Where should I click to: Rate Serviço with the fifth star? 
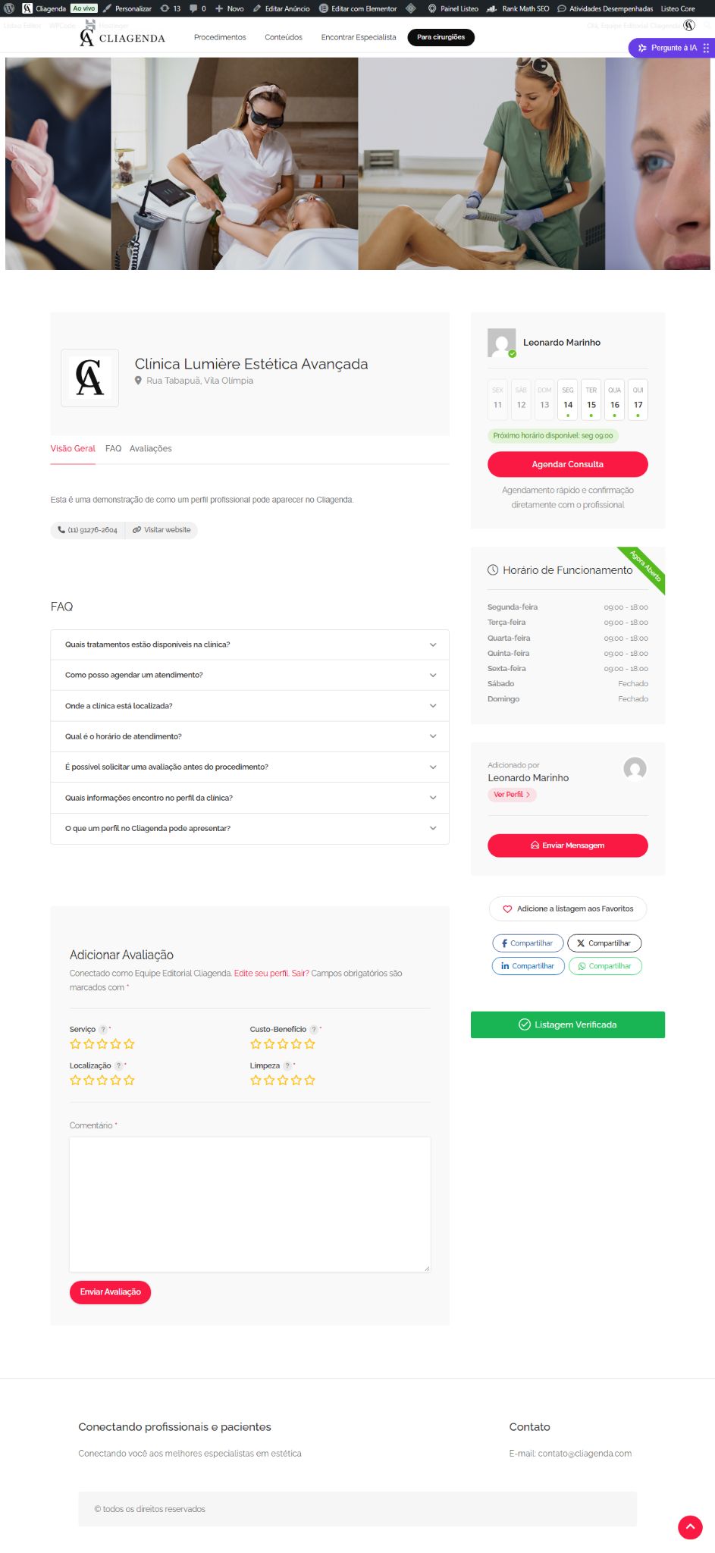coord(130,1044)
